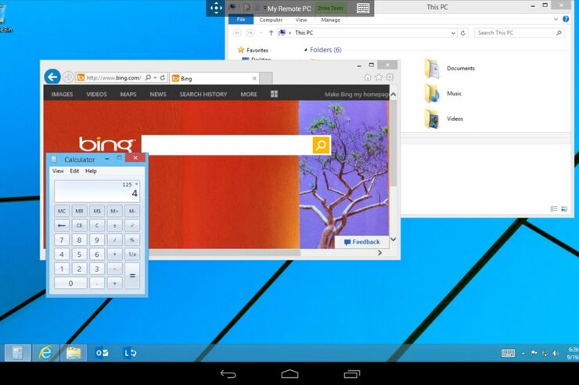Open the File tab in This PC window
This screenshot has width=579, height=385.
tap(241, 20)
